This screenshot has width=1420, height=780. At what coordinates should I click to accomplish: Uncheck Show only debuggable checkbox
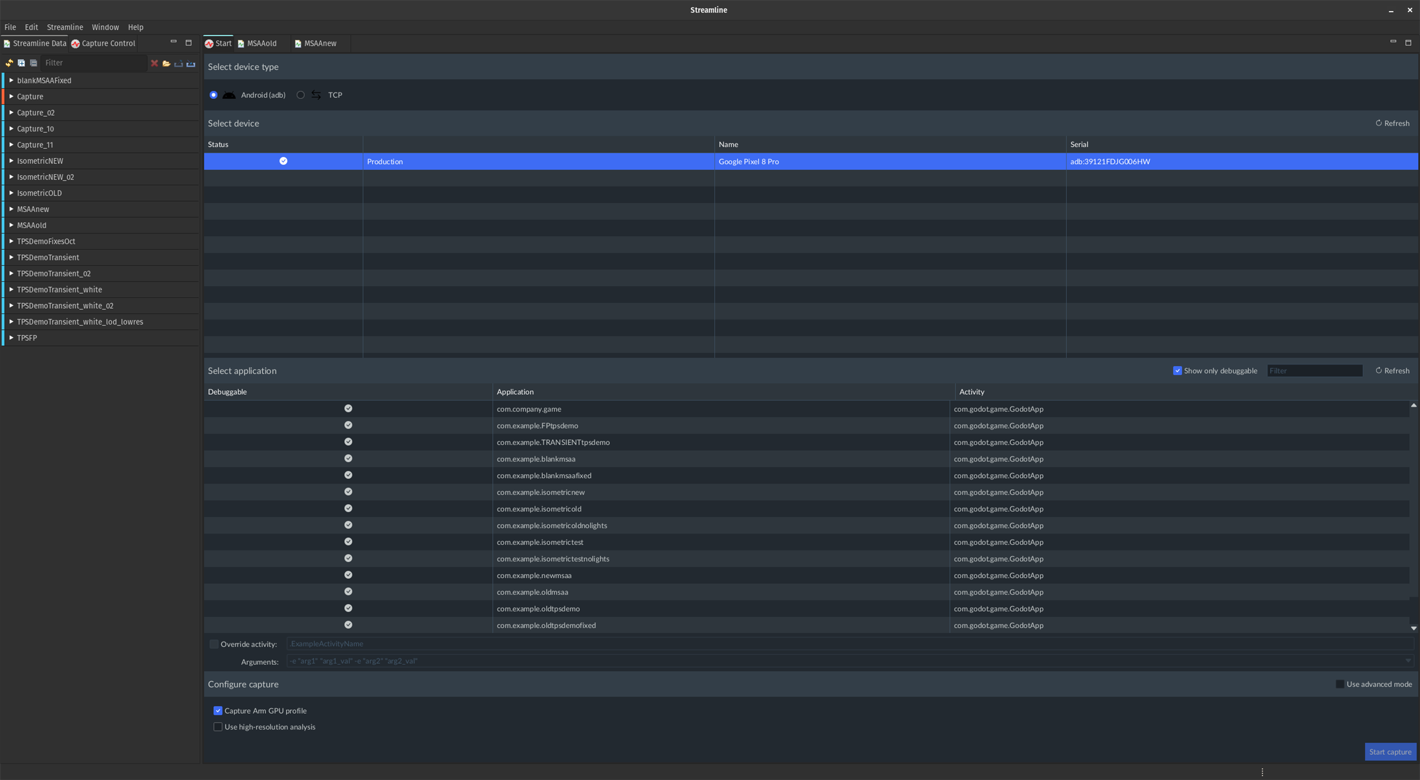[x=1178, y=371]
